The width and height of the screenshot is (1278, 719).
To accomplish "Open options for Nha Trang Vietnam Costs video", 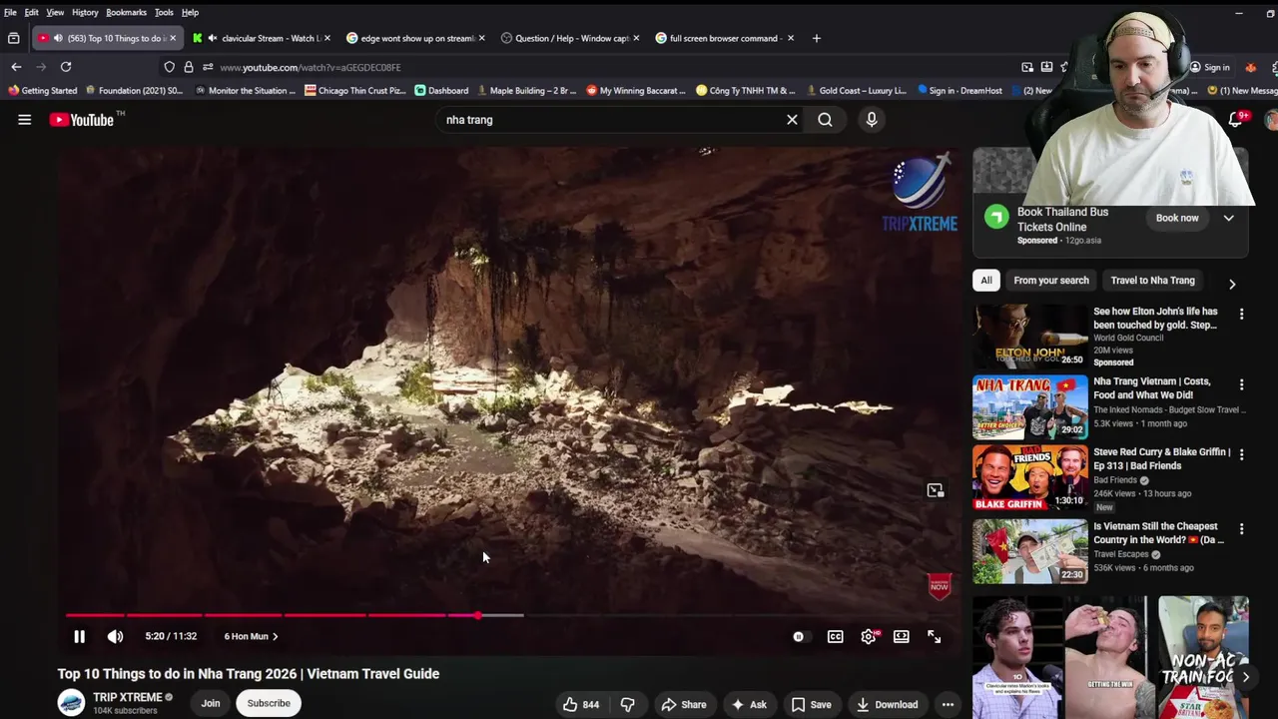I will (x=1241, y=384).
